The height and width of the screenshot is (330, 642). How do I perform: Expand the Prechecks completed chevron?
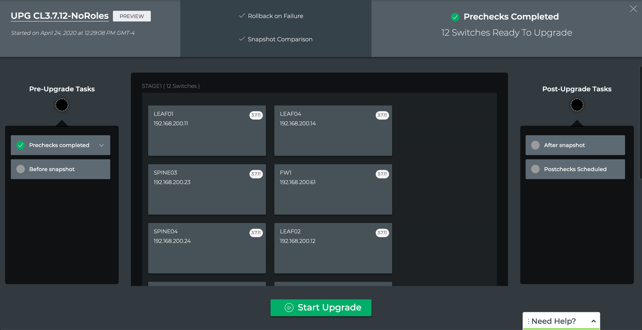[x=101, y=145]
